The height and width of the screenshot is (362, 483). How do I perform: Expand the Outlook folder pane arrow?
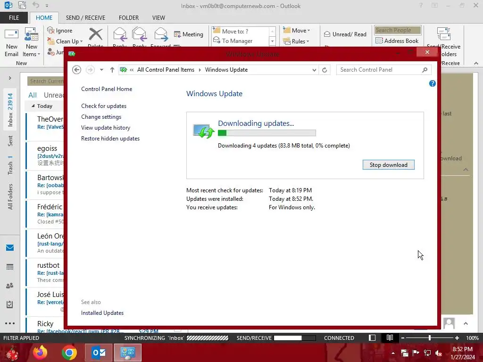10,78
